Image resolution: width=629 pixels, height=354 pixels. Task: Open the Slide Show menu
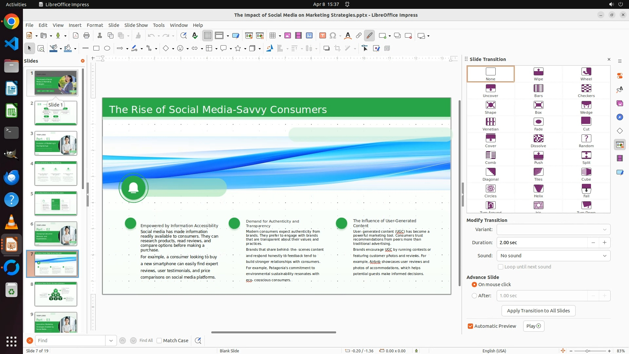(136, 25)
